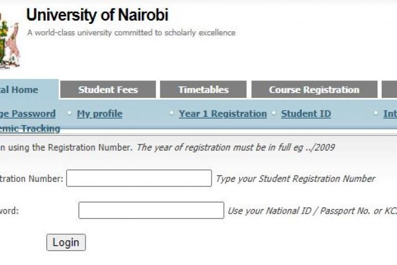Click the cut-off link right of Student ID
Screen dimensions: 397x265
click(x=390, y=114)
